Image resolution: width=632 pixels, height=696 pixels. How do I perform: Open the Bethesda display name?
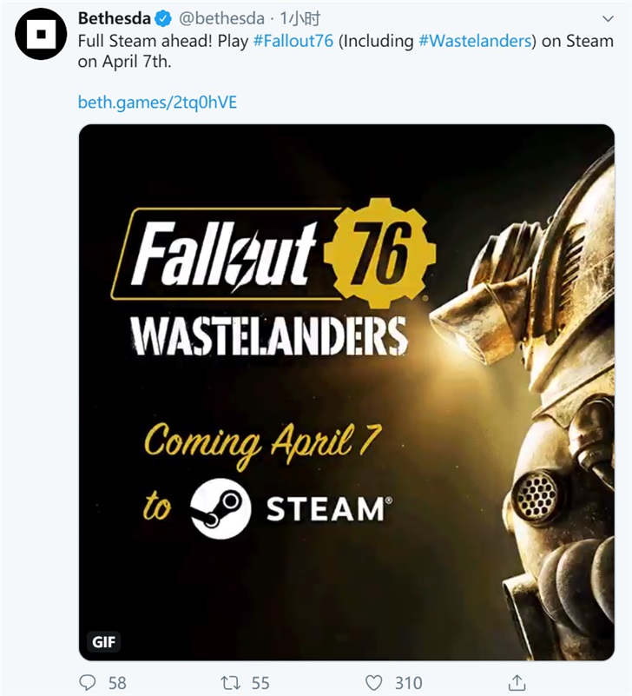coord(114,18)
